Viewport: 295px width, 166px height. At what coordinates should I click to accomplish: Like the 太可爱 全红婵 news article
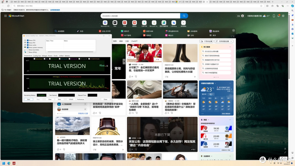(130, 76)
